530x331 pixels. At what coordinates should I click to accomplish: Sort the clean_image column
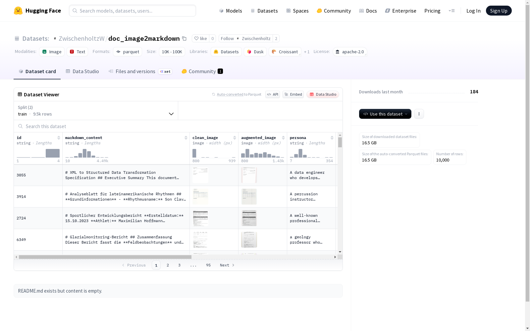[235, 138]
